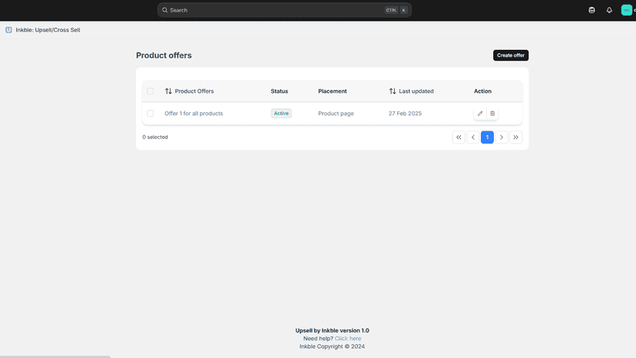The height and width of the screenshot is (358, 636).
Task: Open the teal account avatar
Action: click(x=627, y=10)
